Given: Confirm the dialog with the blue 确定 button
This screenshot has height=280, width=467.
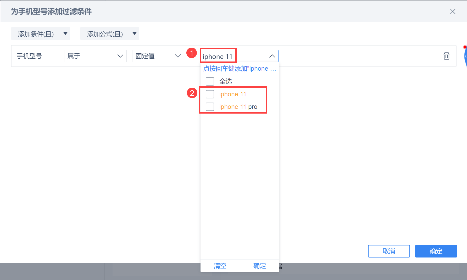Looking at the screenshot, I should point(436,251).
